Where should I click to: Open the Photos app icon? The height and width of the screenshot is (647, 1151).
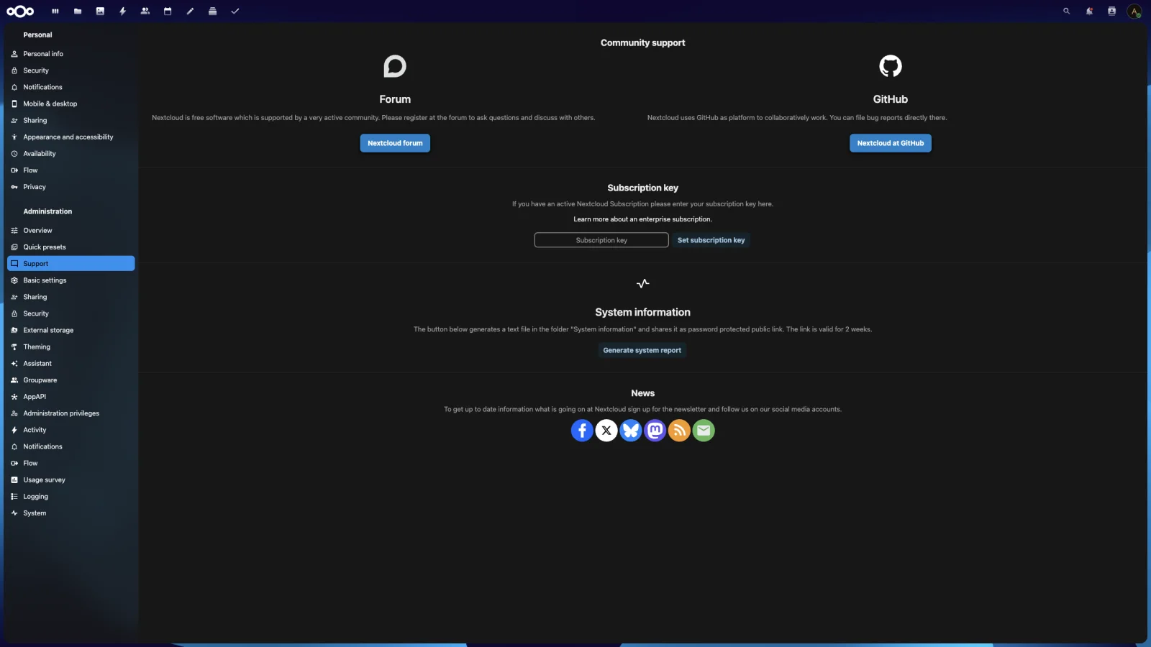[x=100, y=12]
